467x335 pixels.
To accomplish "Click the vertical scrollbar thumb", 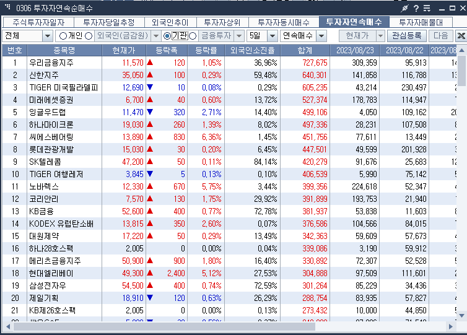I will coord(461,70).
